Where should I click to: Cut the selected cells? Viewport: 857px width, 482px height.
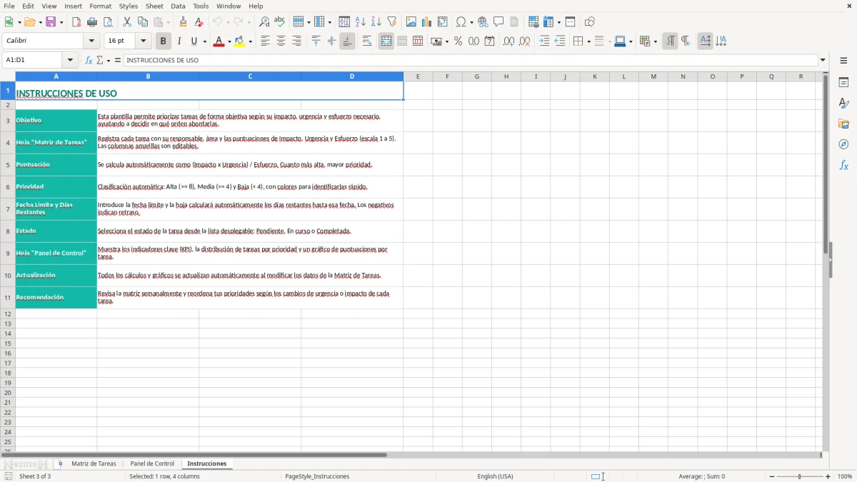127,22
